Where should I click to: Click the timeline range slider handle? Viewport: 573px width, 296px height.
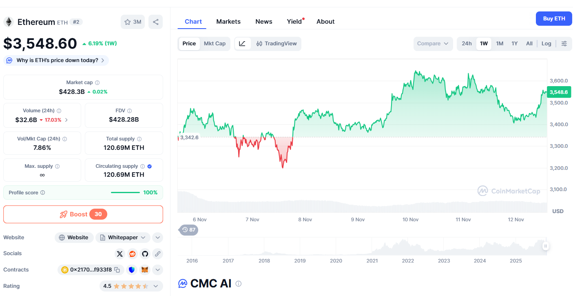click(545, 246)
